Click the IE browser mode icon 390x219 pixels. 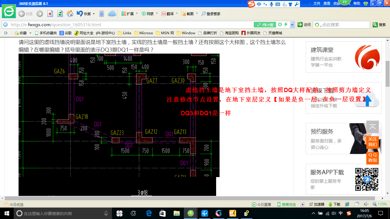(x=347, y=204)
